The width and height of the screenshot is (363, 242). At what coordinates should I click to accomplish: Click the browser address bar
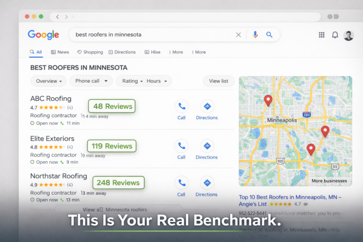185,17
